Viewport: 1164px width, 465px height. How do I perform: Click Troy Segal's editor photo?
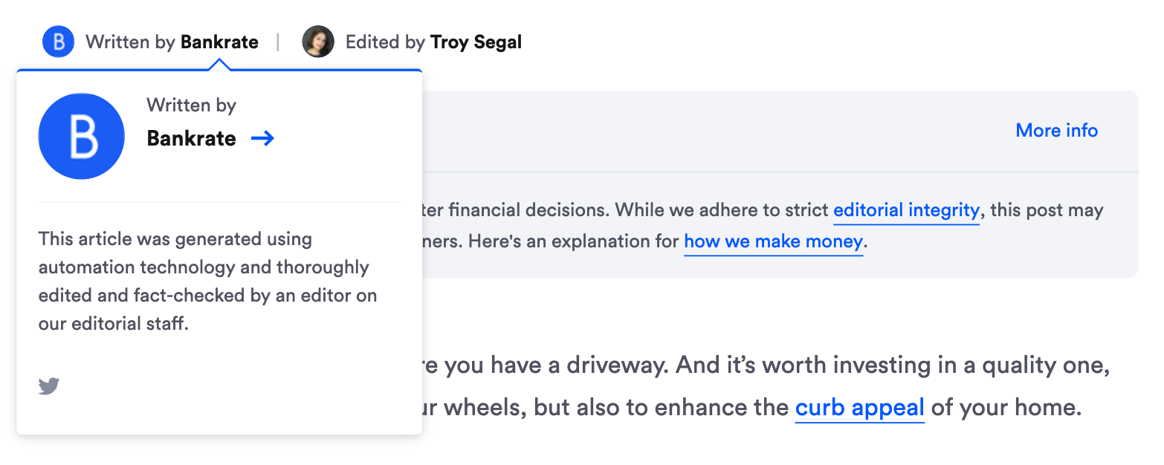coord(318,42)
